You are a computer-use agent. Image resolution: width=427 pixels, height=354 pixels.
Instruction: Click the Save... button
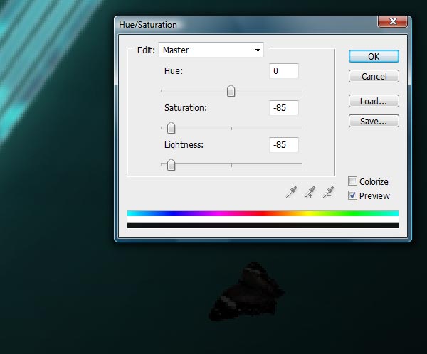(374, 121)
